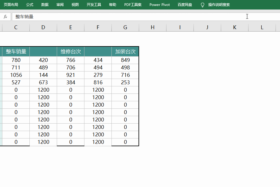Select the blank header cell in column F
The width and height of the screenshot is (280, 187).
[98, 52]
